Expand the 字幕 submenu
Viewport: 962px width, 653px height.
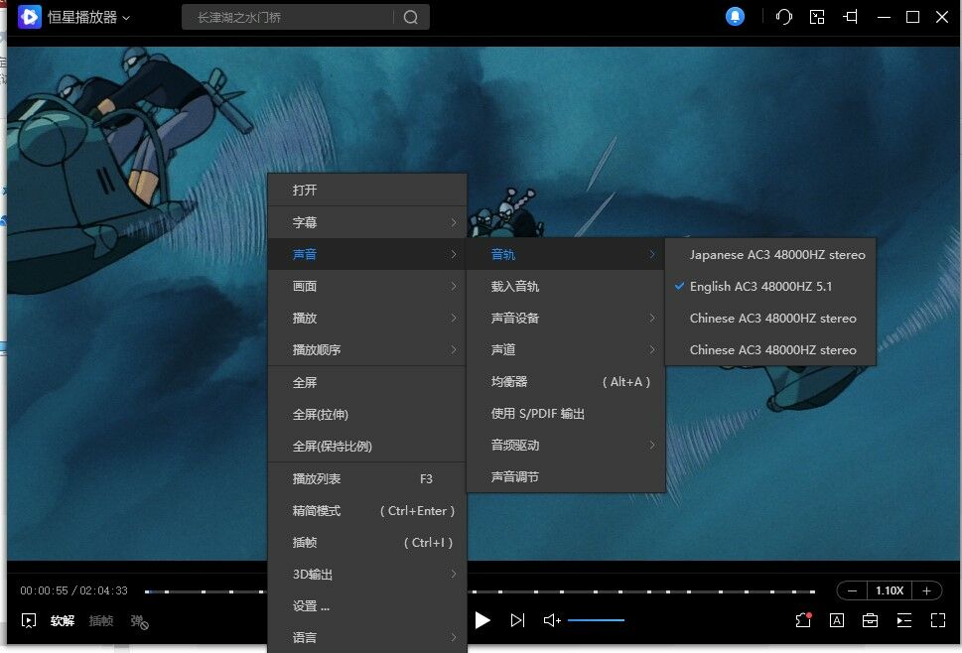[x=367, y=222]
